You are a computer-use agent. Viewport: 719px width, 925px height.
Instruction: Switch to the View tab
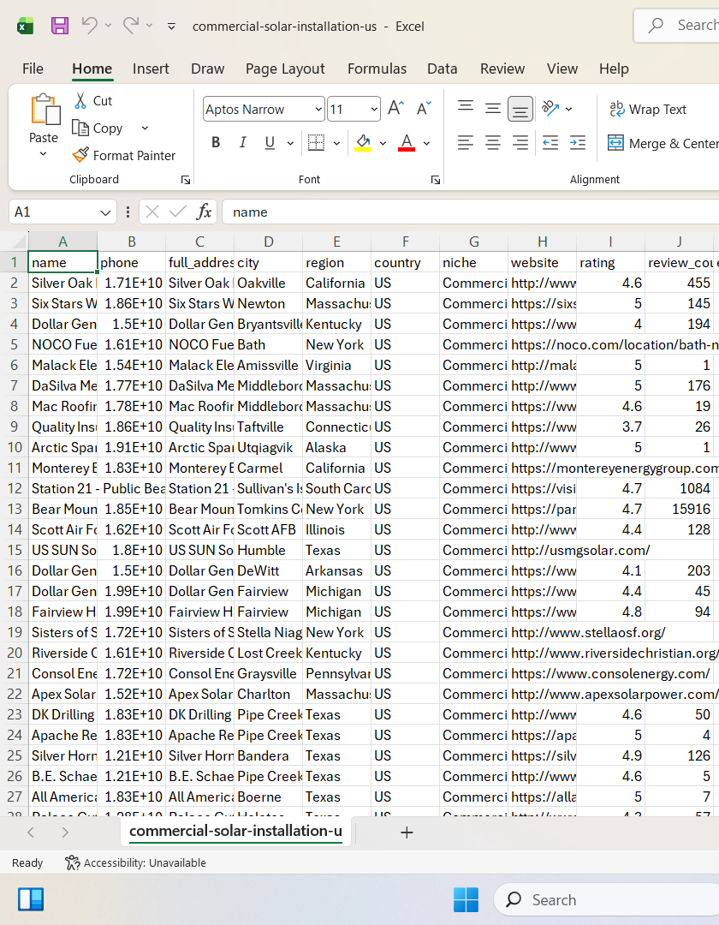coord(562,69)
